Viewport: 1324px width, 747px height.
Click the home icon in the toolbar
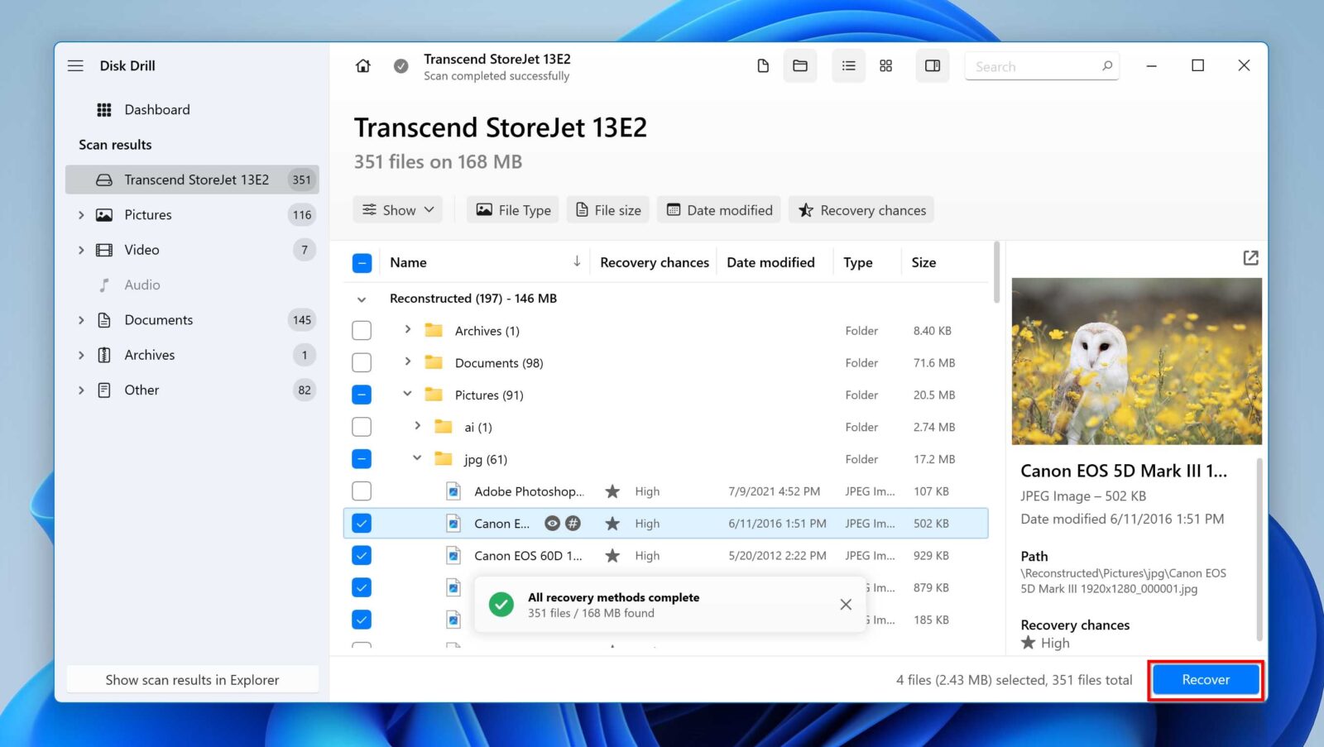tap(362, 65)
